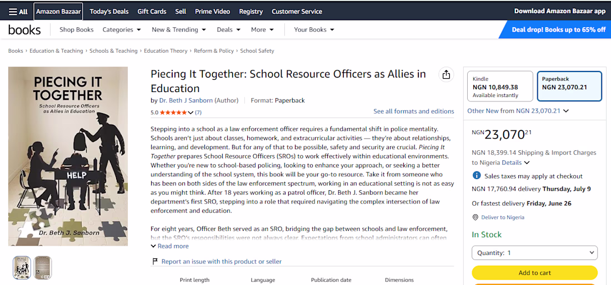Click the Language label
The width and height of the screenshot is (611, 285).
(x=263, y=280)
